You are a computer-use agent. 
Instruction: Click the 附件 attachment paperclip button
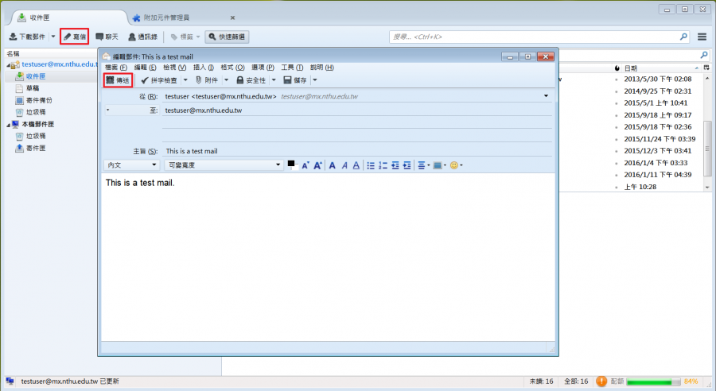(207, 80)
